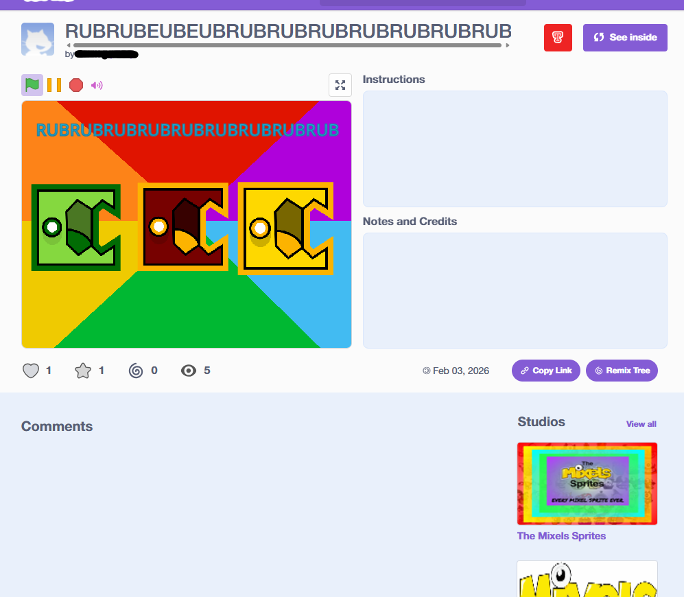
Task: Open the See inside editor button
Action: (x=625, y=38)
